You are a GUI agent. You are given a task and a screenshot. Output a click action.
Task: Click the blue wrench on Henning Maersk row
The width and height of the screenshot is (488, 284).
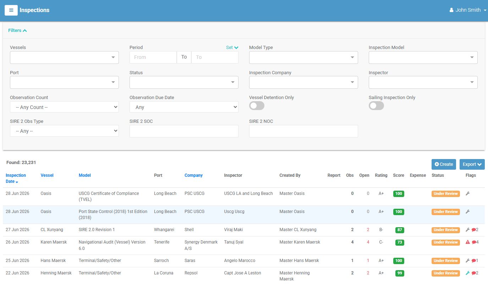[x=468, y=273]
